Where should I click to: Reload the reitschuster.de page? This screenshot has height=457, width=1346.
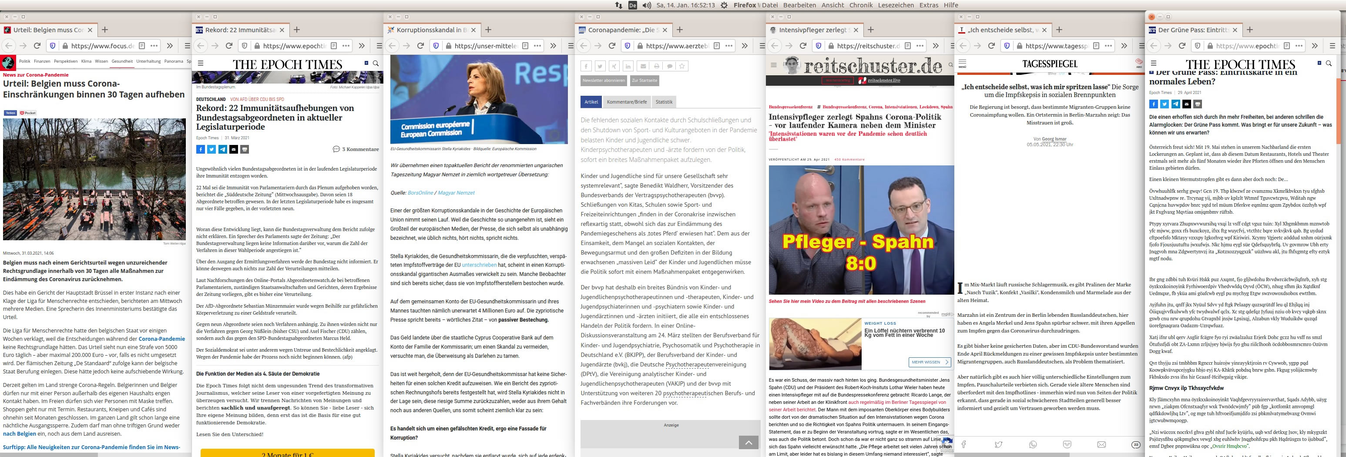pyautogui.click(x=803, y=46)
